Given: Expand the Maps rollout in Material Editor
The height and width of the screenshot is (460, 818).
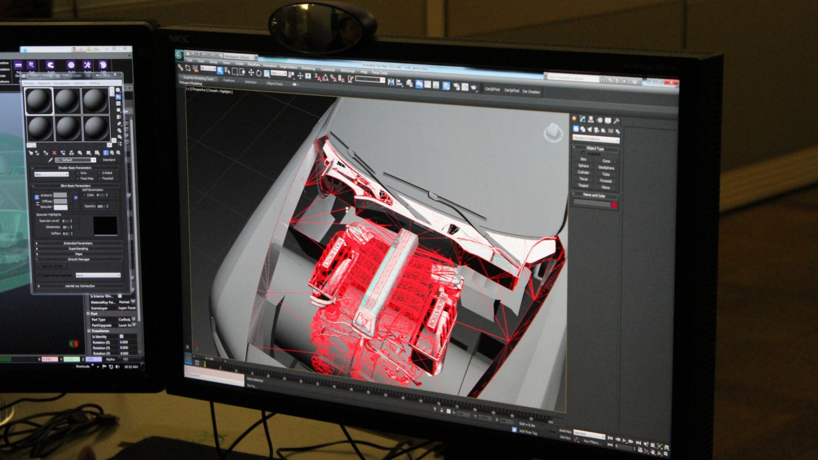Looking at the screenshot, I should pyautogui.click(x=79, y=254).
